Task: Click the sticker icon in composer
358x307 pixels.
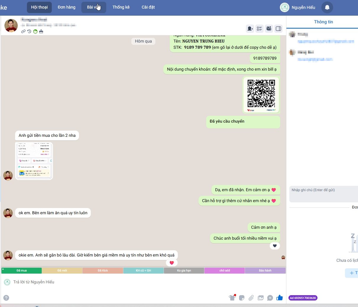Action: point(242,298)
